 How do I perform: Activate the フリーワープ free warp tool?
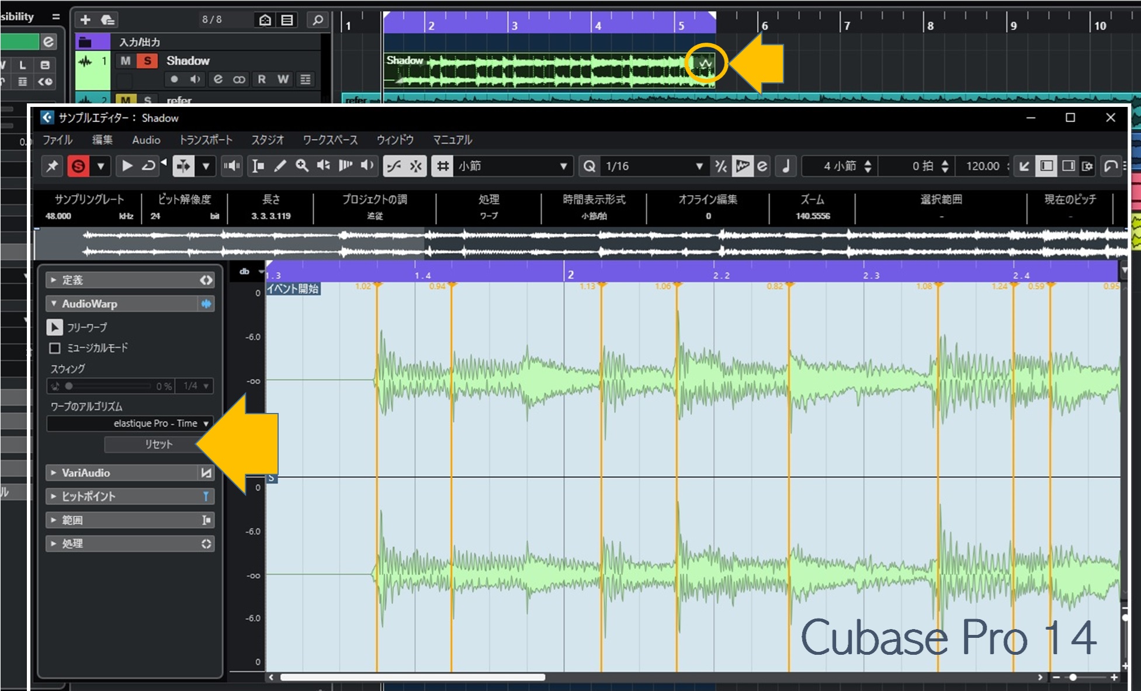coord(54,328)
